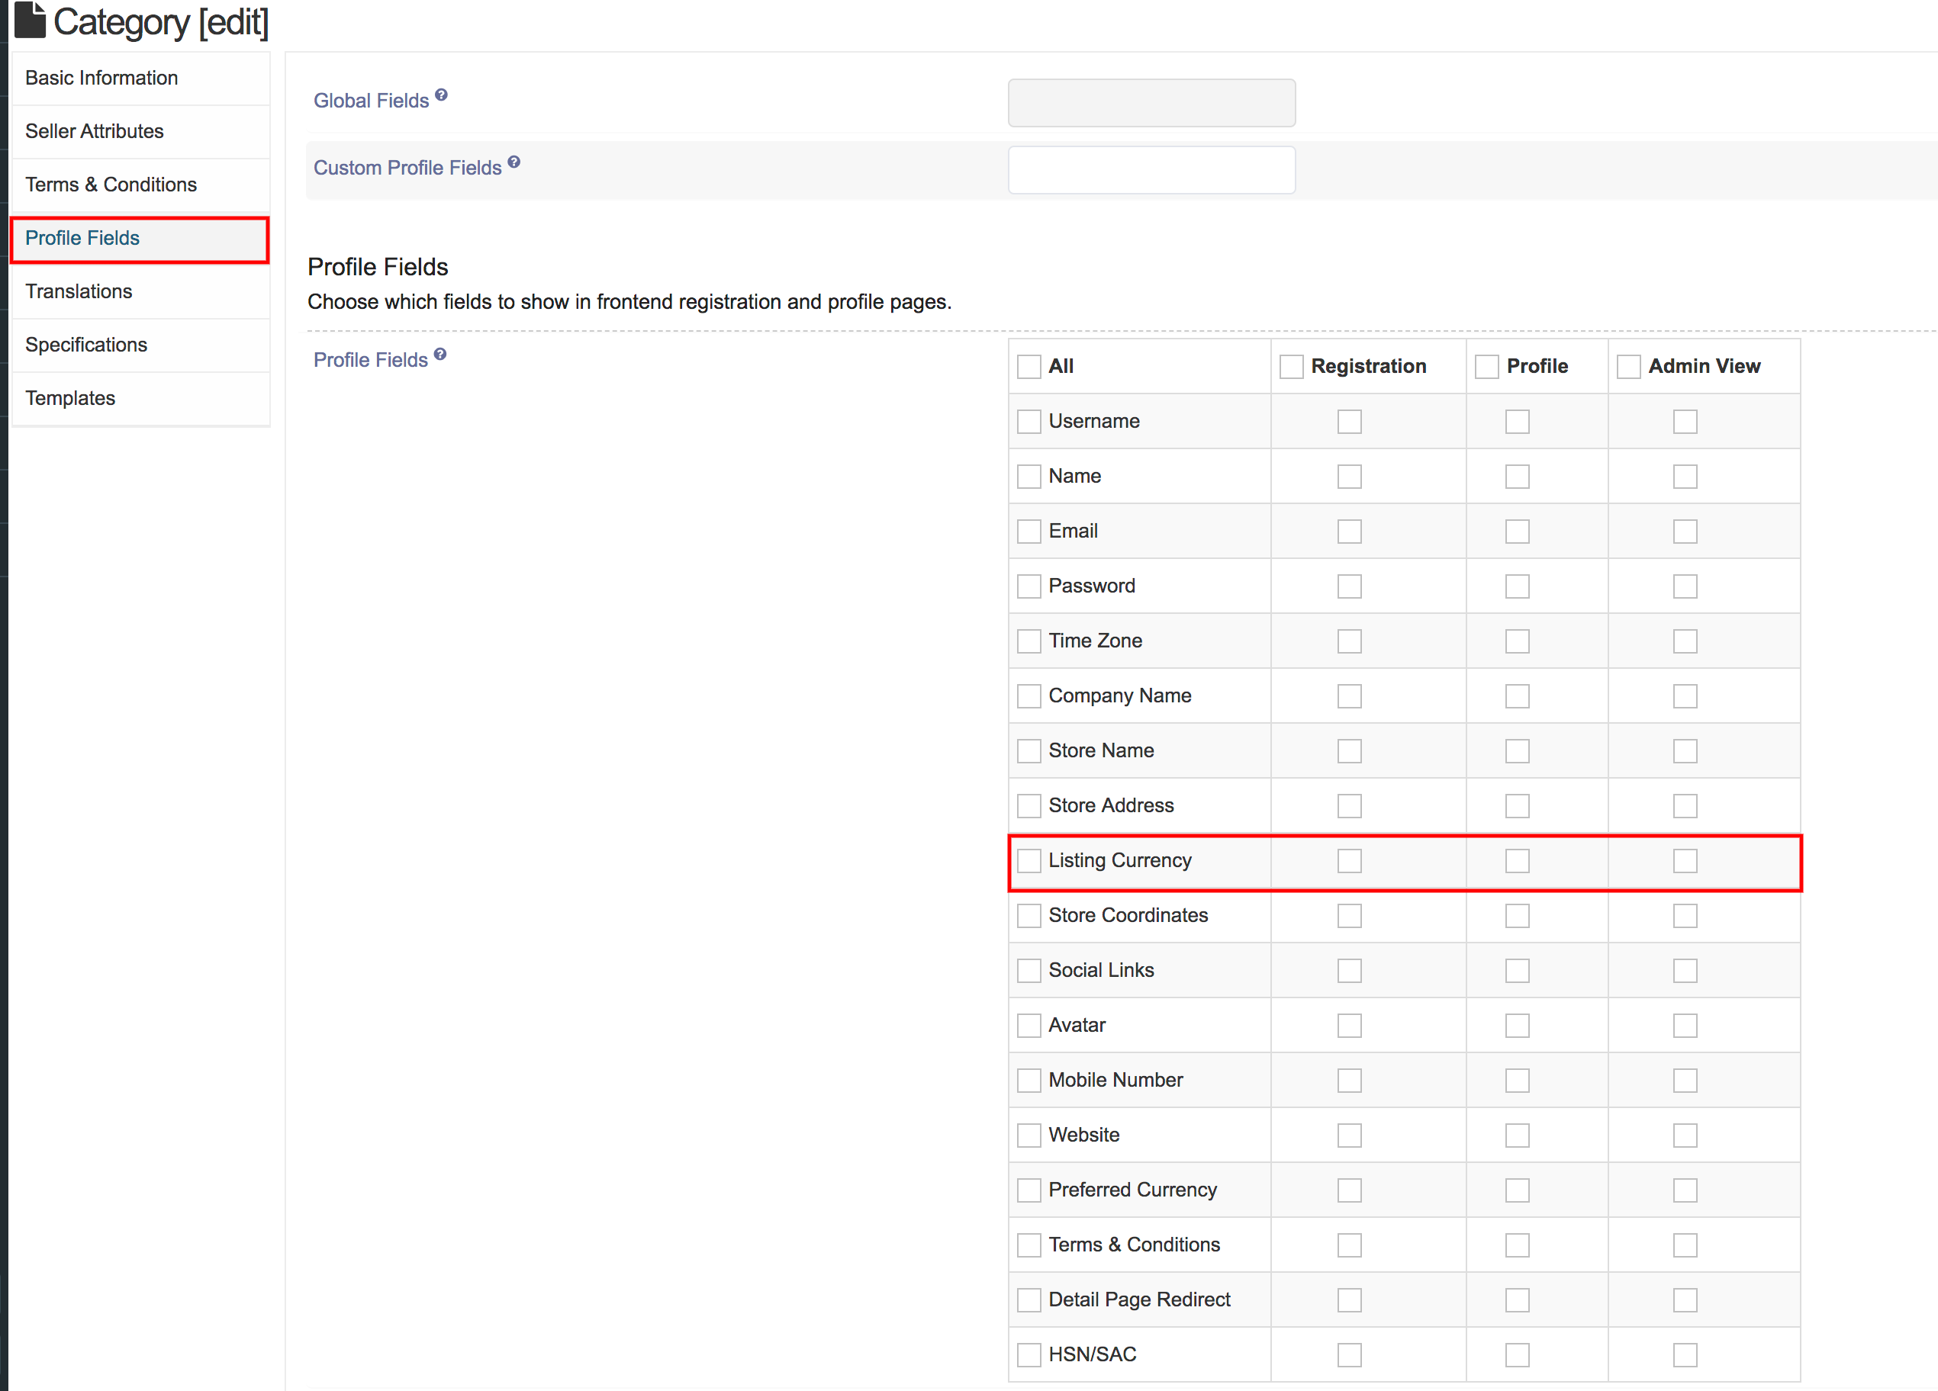Click help icon next to Profile Fields label
Screen dimensions: 1938x1391
pyautogui.click(x=440, y=355)
